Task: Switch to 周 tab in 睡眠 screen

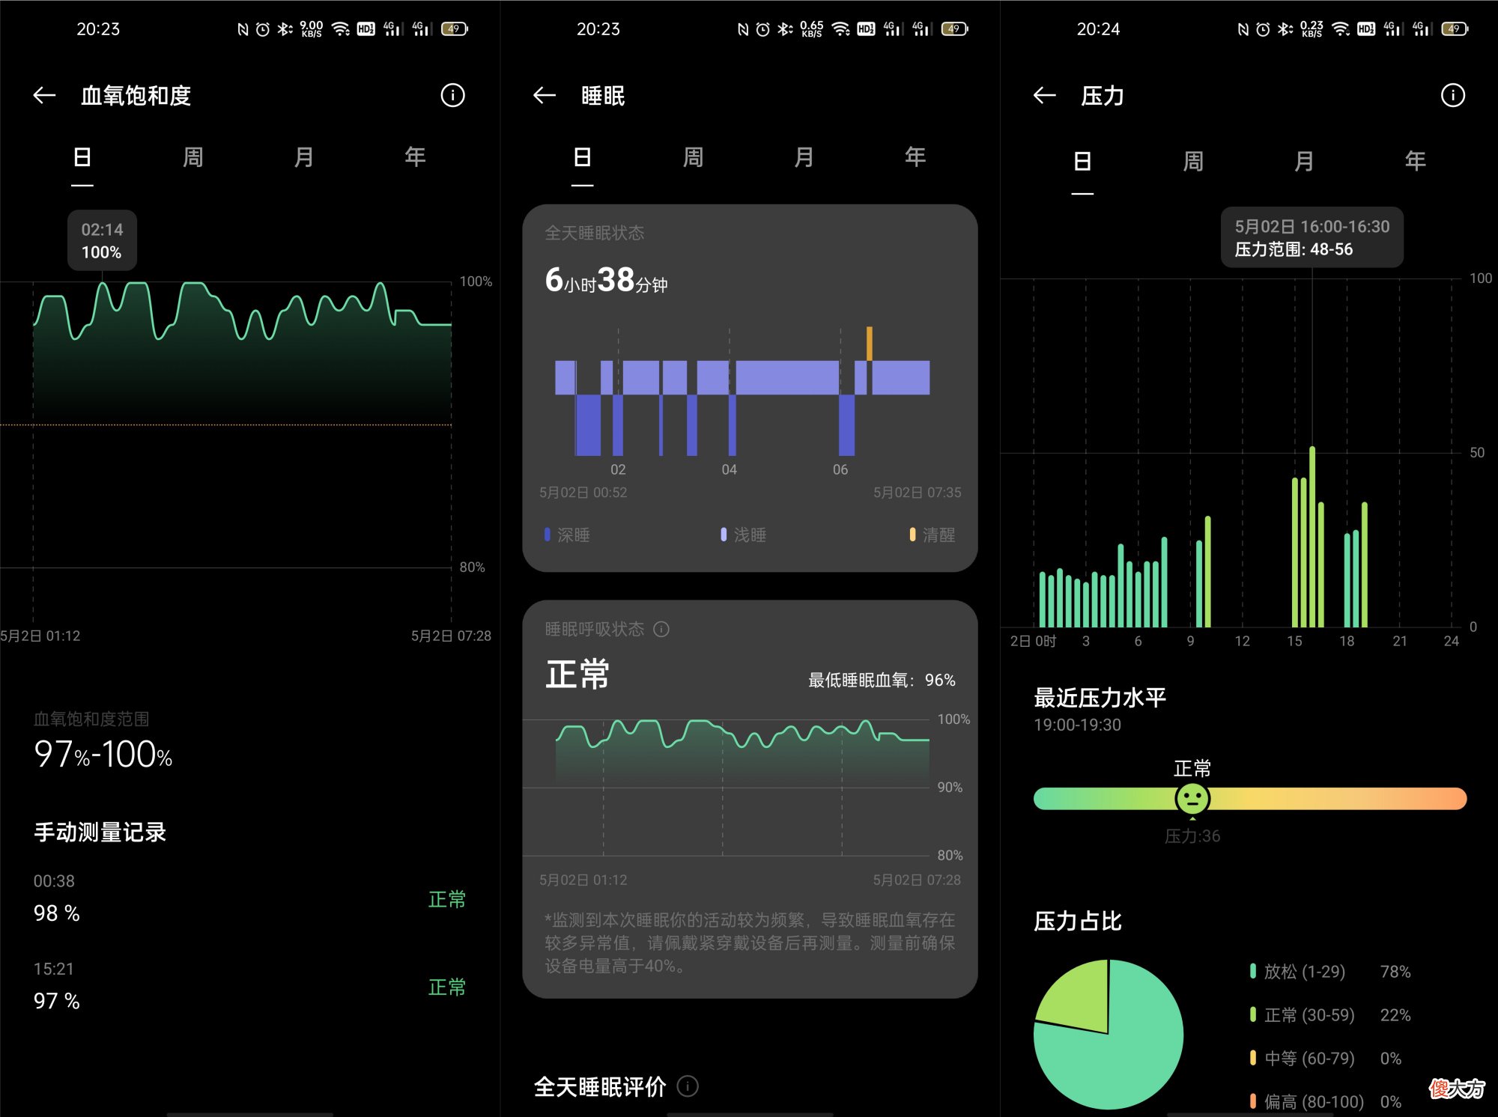Action: click(x=694, y=157)
